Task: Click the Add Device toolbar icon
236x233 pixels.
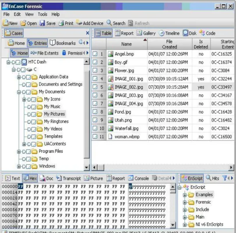Action: (79, 23)
